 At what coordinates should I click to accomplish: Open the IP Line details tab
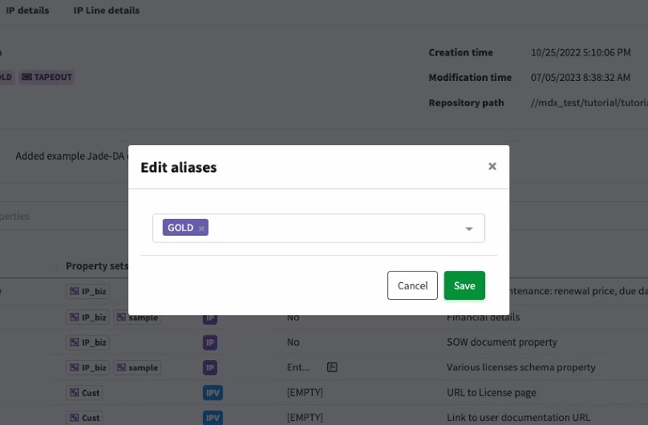(x=106, y=10)
